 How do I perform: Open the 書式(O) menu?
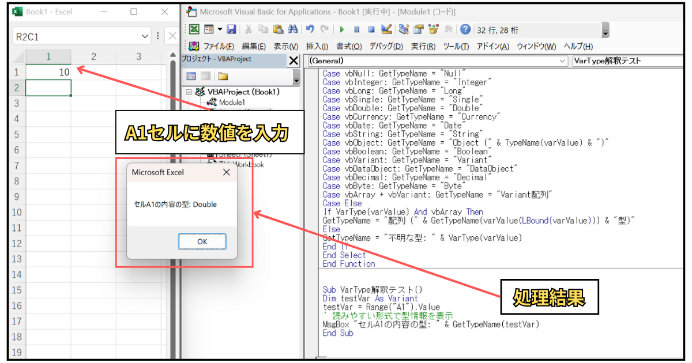point(349,47)
